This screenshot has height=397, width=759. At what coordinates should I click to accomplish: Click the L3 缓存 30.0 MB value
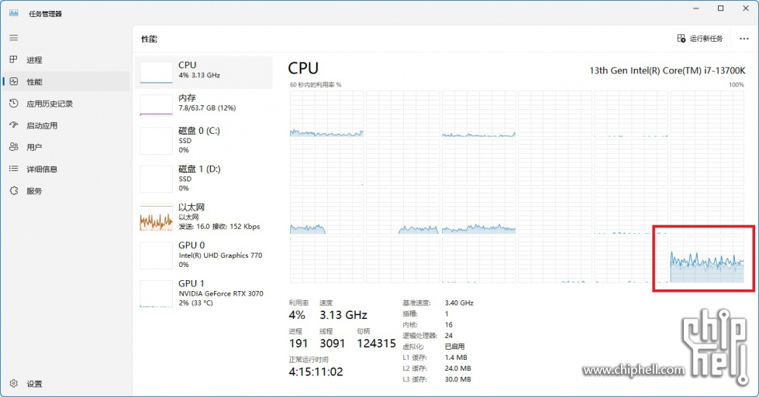tap(458, 380)
